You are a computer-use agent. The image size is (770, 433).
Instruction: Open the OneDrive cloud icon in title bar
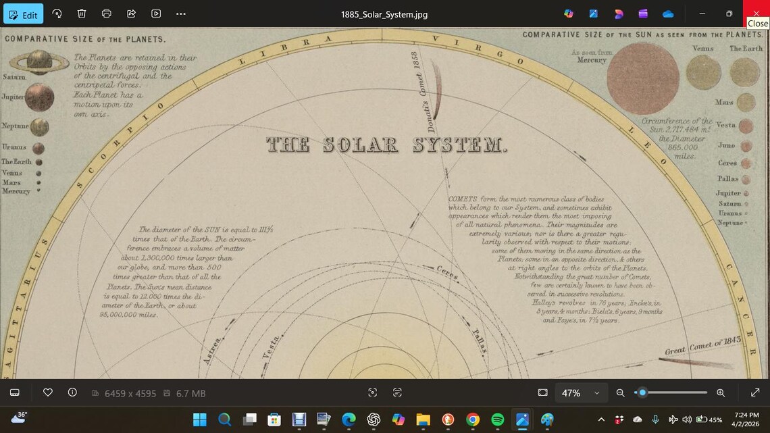coord(668,14)
